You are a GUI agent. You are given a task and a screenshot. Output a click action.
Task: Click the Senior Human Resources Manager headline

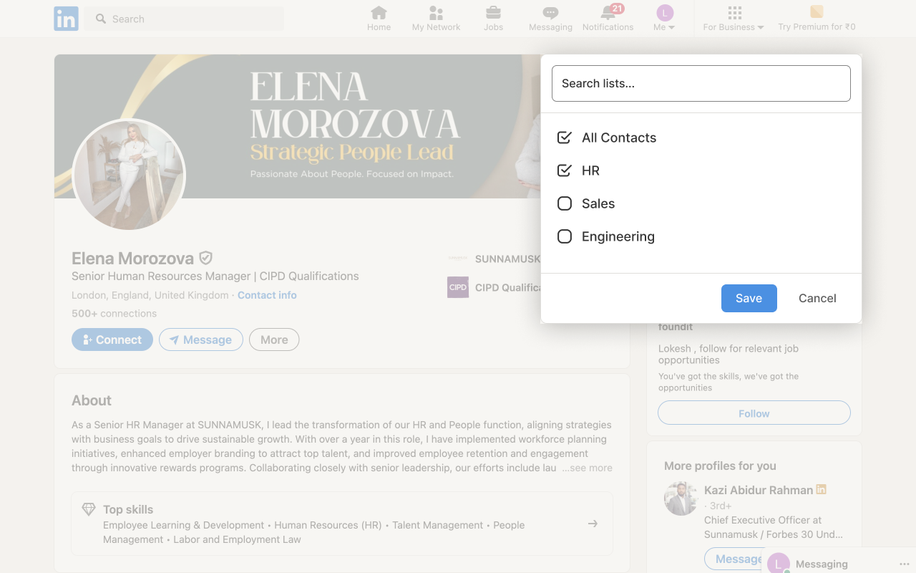(215, 276)
